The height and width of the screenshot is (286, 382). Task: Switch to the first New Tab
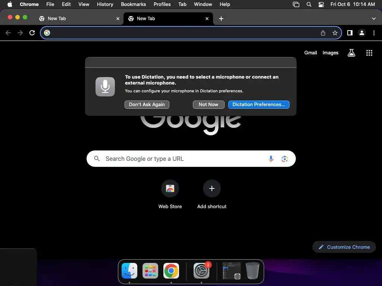(x=78, y=19)
